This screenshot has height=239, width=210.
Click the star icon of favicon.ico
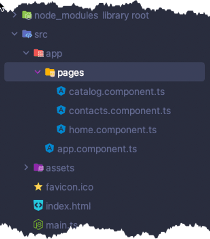[38, 186]
